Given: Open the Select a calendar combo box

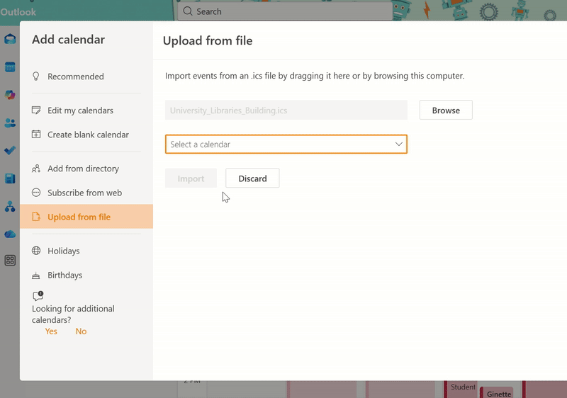Looking at the screenshot, I should tap(286, 144).
